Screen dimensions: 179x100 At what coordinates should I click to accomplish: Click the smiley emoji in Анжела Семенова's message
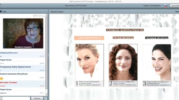(1, 78)
